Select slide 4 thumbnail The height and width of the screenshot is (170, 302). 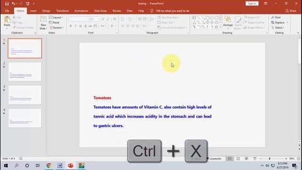(25, 118)
